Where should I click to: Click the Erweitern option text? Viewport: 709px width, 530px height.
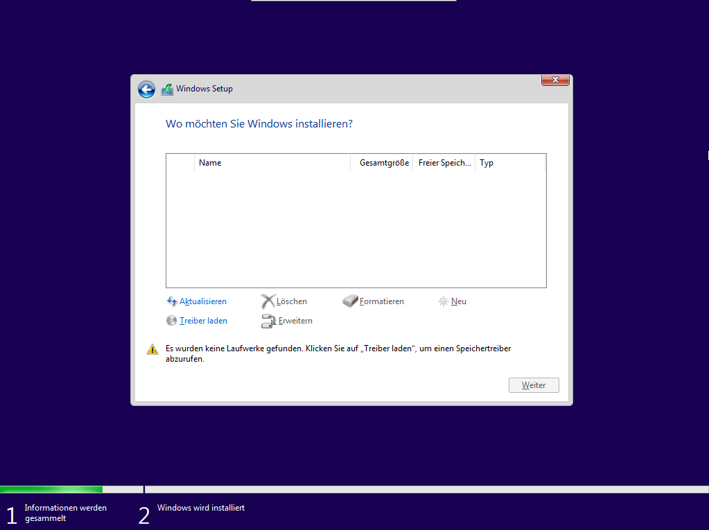295,321
